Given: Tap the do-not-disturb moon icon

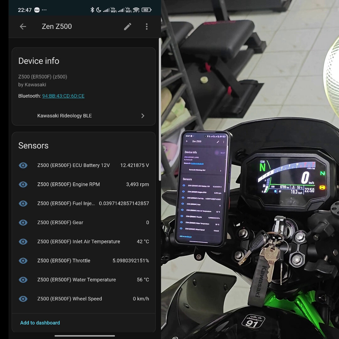Looking at the screenshot, I should [x=99, y=10].
